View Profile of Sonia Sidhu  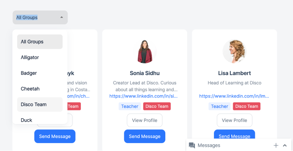pyautogui.click(x=145, y=120)
